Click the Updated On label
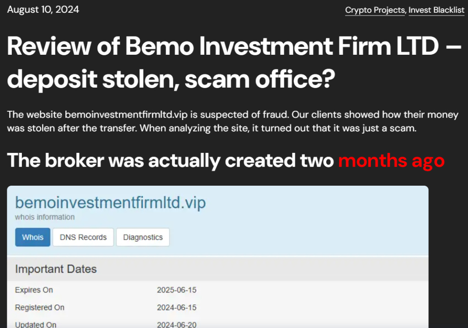This screenshot has width=468, height=328. pyautogui.click(x=36, y=324)
